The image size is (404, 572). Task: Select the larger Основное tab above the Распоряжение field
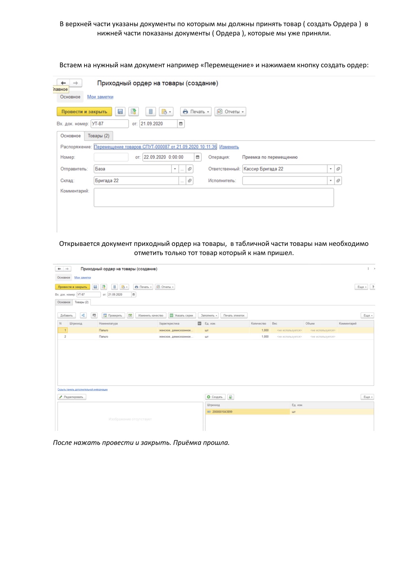(70, 136)
